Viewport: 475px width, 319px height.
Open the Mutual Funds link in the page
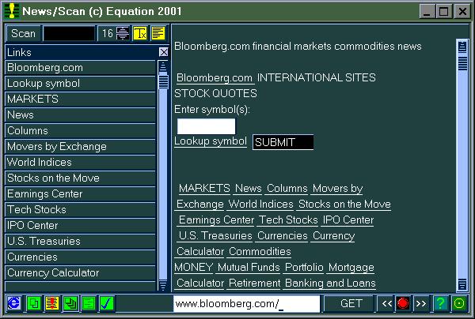click(x=249, y=268)
